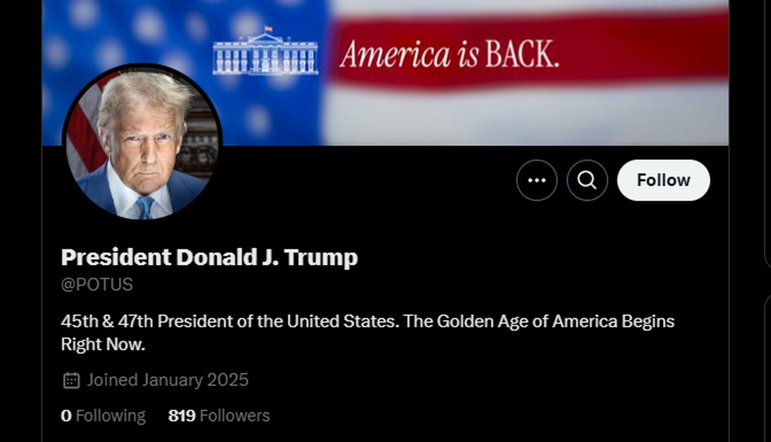Click the bio line starting "45th & 47th"
Screen dimensions: 771x442
tap(368, 321)
